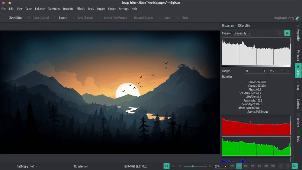The image size is (302, 170).
Task: Open the File menu
Action: tap(3, 9)
